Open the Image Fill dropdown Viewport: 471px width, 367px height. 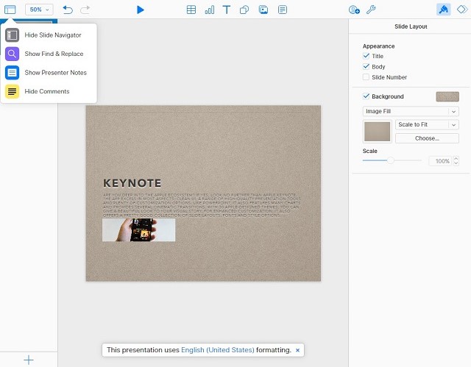(x=411, y=111)
